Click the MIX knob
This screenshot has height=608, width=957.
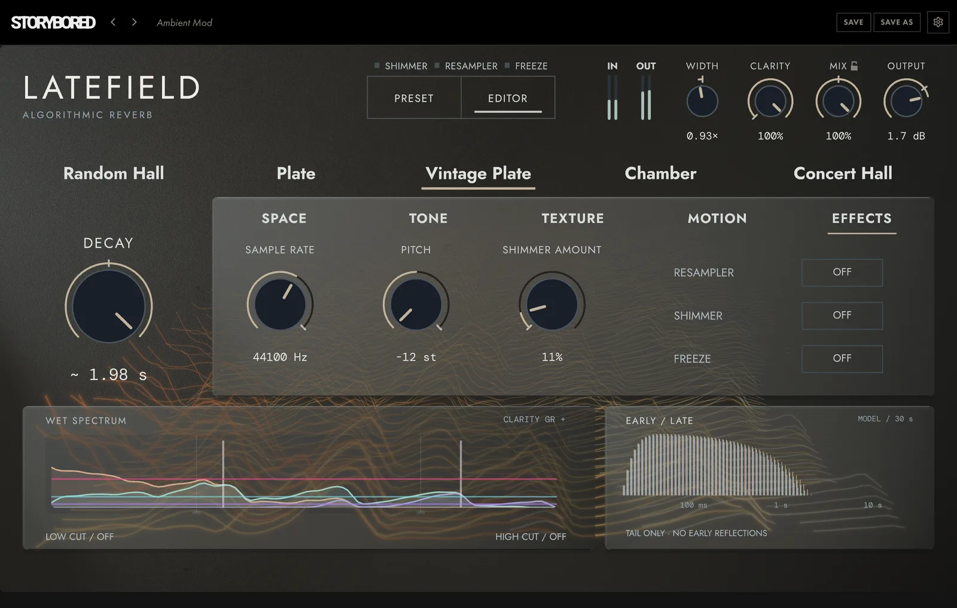coord(839,101)
